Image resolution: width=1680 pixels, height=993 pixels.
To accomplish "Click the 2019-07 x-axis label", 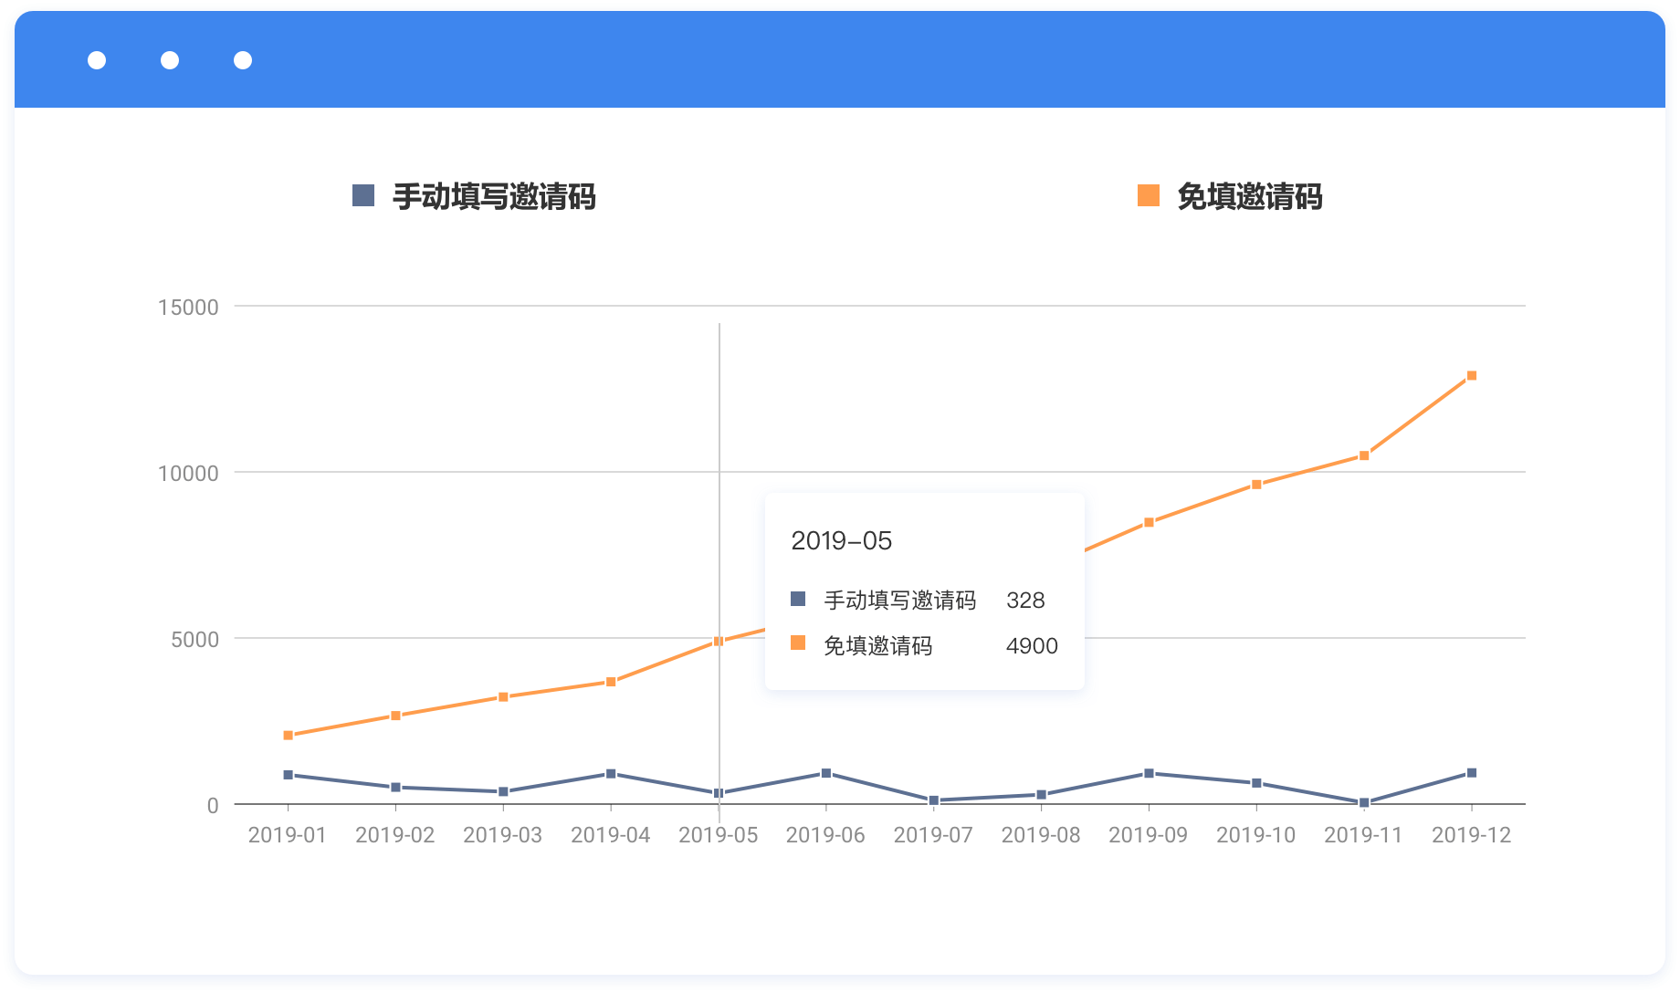I will [x=933, y=835].
